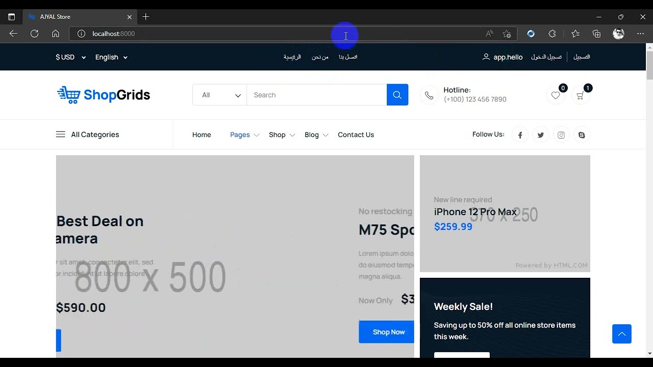
Task: Click the ShopGrids logo
Action: pyautogui.click(x=103, y=95)
